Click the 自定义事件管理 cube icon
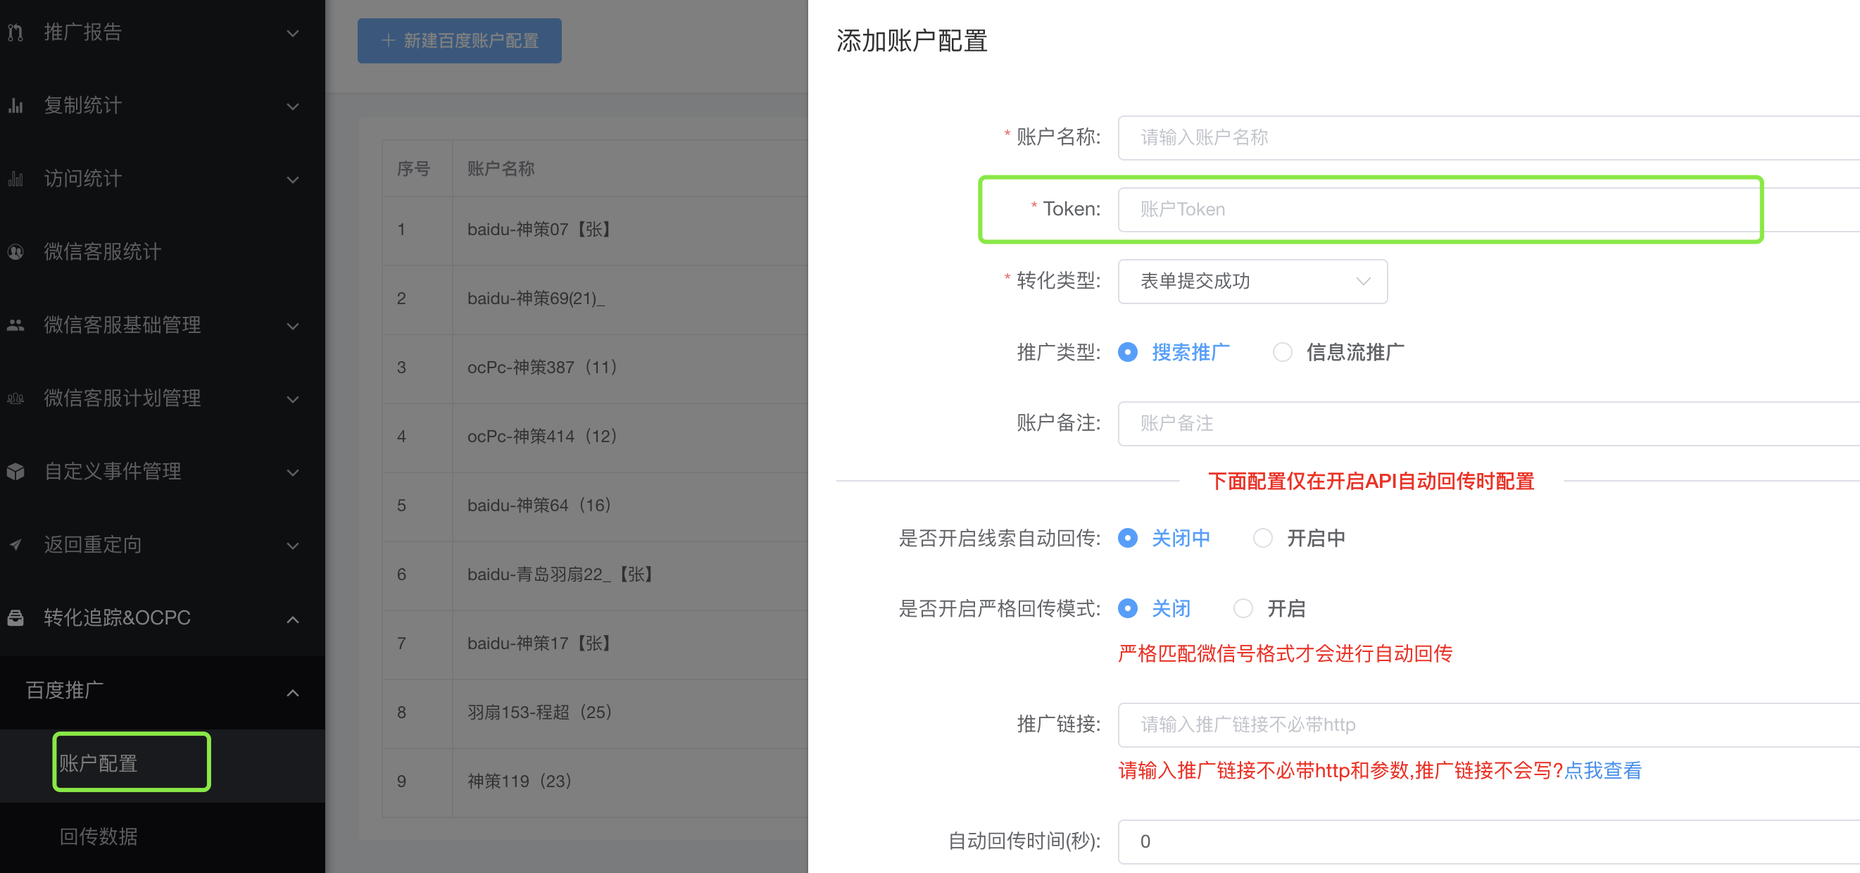Viewport: 1860px width, 873px height. tap(15, 472)
